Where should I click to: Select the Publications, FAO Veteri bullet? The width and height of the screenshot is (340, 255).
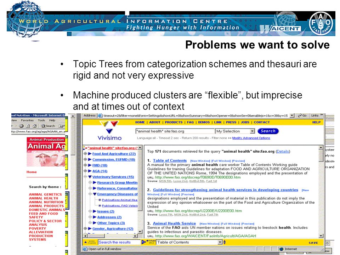[x=100, y=205]
